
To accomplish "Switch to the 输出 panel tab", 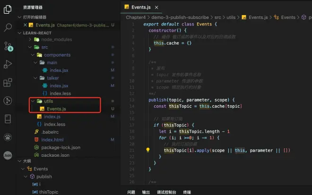I will pos(146,192).
